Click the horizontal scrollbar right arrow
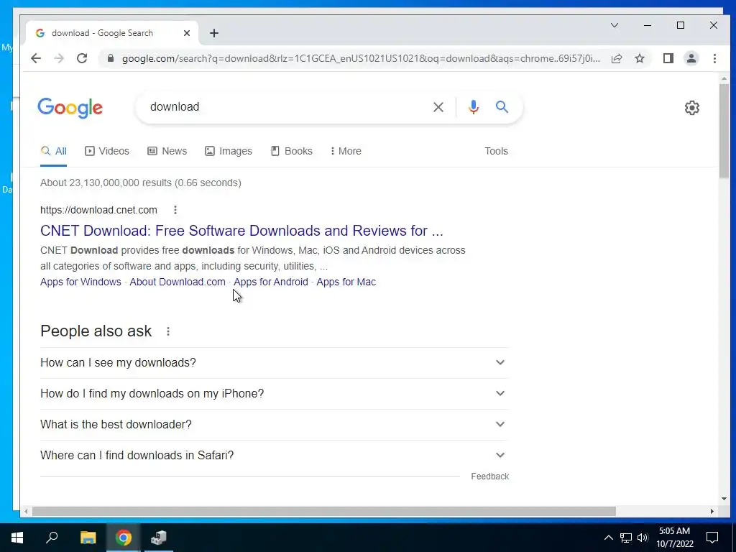736x552 pixels. click(712, 511)
